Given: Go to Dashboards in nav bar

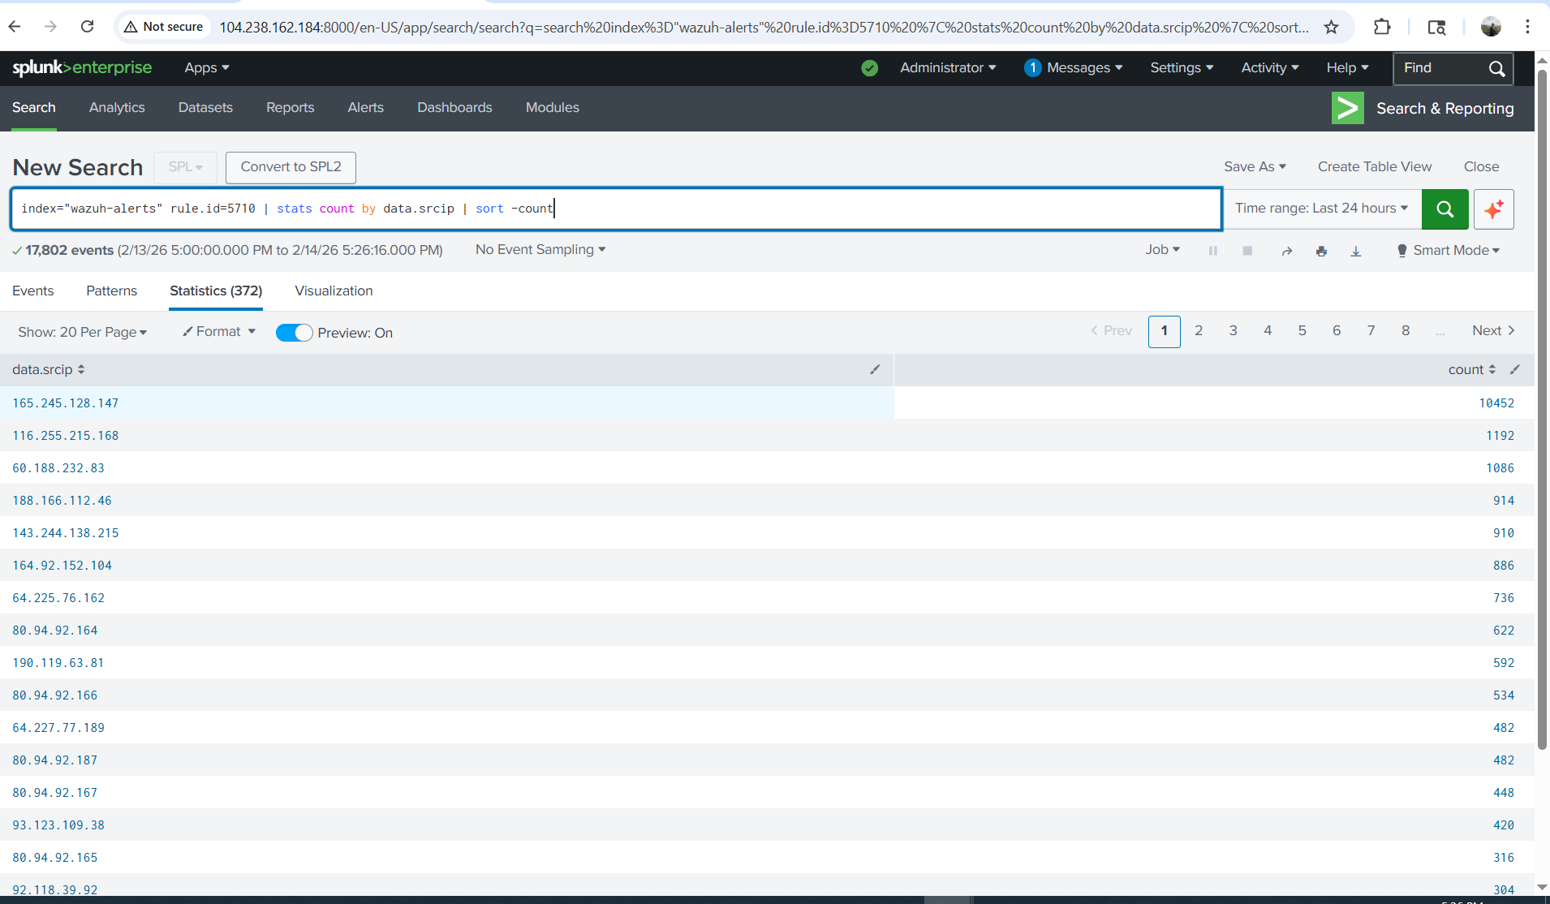Looking at the screenshot, I should (x=454, y=108).
